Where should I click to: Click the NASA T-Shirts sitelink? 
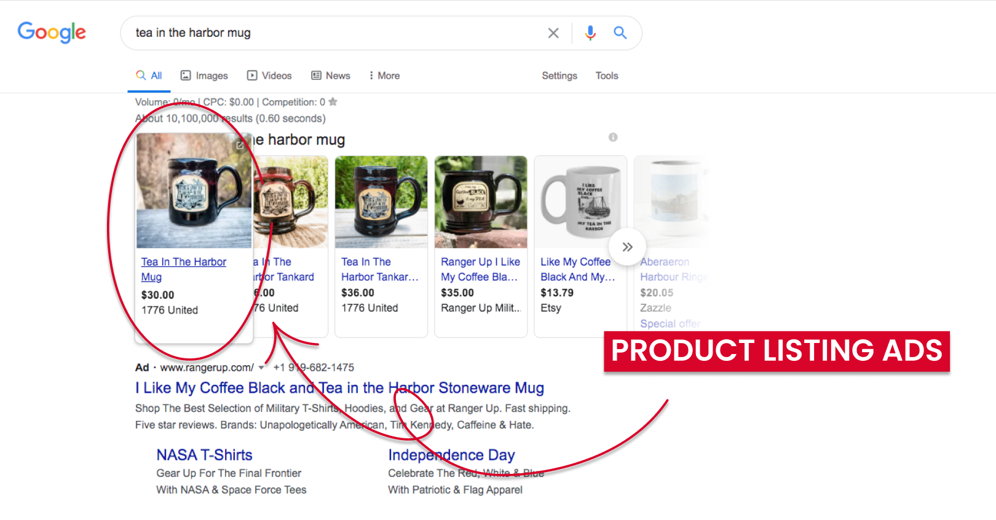tap(204, 455)
